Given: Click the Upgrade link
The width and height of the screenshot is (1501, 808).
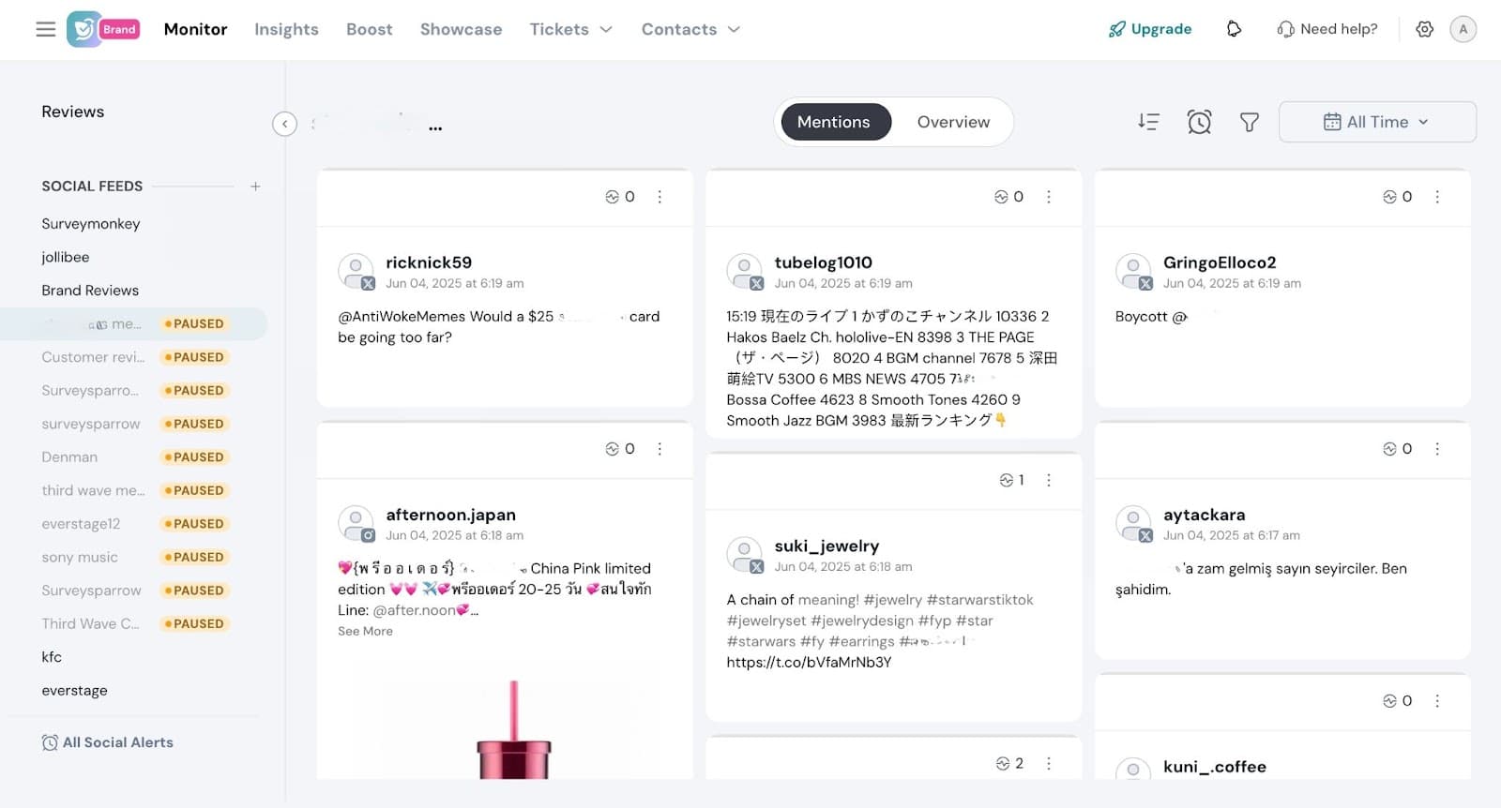Looking at the screenshot, I should coord(1150,29).
